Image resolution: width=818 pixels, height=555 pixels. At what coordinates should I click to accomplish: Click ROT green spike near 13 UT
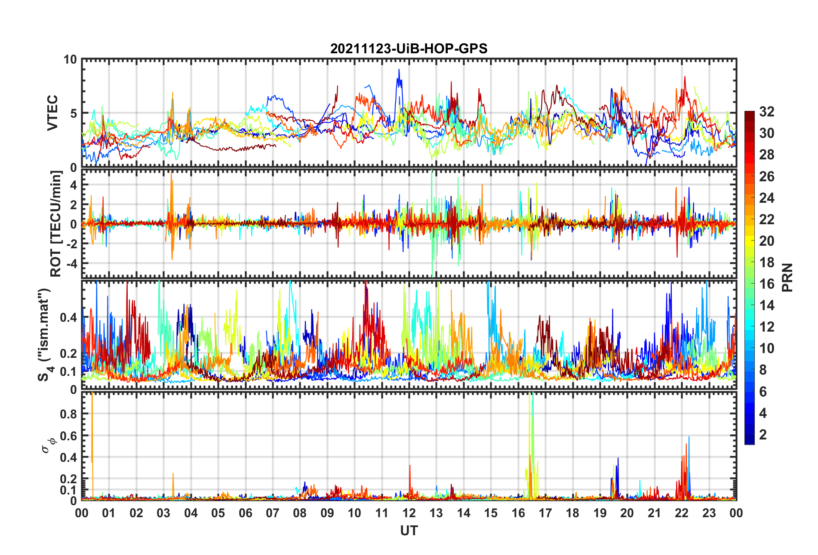pyautogui.click(x=432, y=223)
